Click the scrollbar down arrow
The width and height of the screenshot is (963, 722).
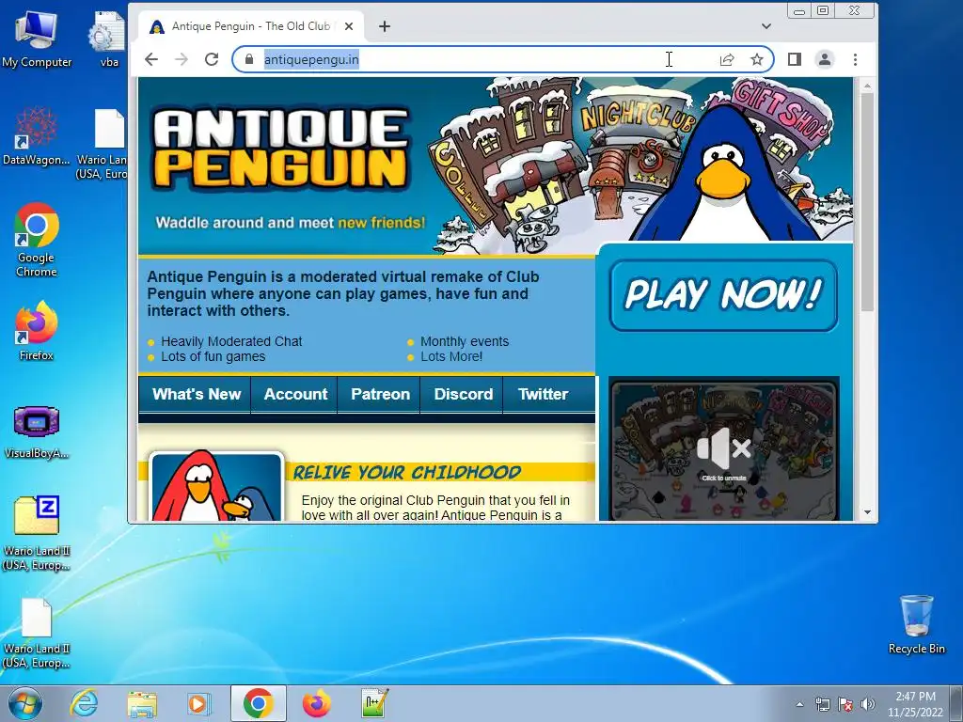click(x=867, y=512)
